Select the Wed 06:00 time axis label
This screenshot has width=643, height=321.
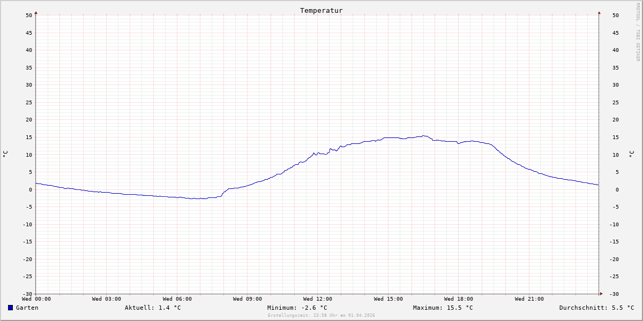tap(177, 299)
